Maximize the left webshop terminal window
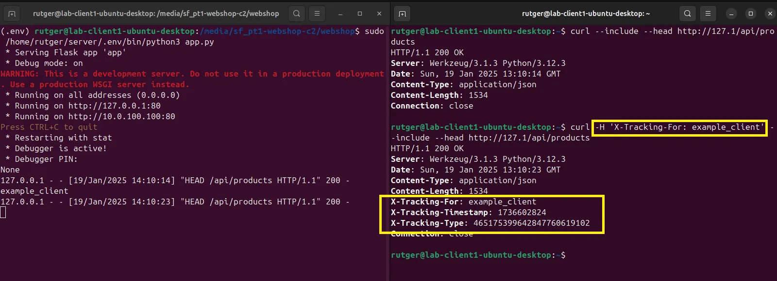The image size is (777, 281). click(360, 14)
